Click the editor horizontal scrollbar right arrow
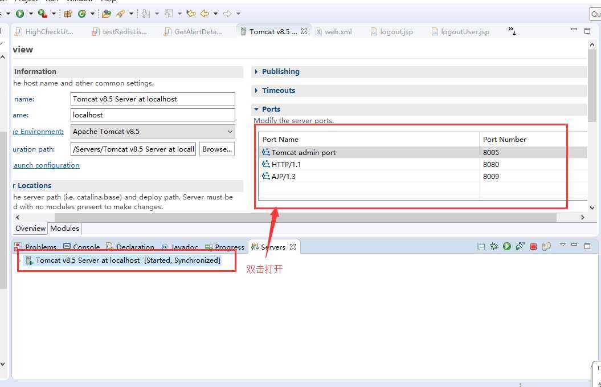Image resolution: width=601 pixels, height=387 pixels. (583, 218)
